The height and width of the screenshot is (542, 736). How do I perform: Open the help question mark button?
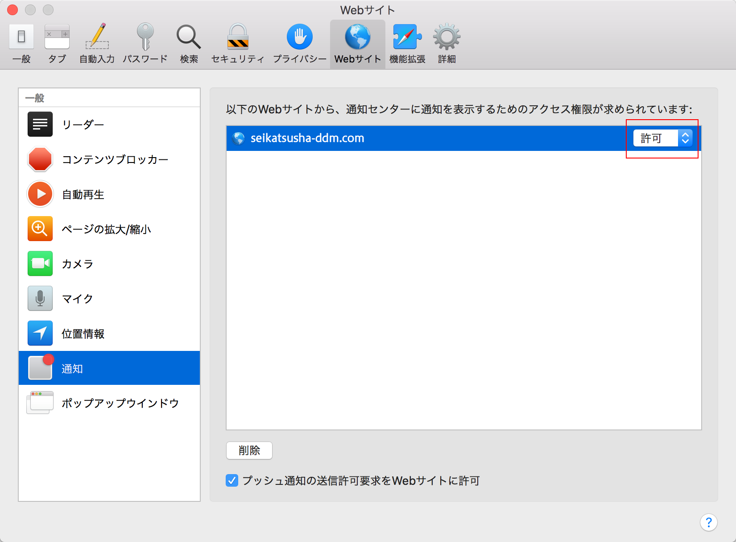(709, 522)
